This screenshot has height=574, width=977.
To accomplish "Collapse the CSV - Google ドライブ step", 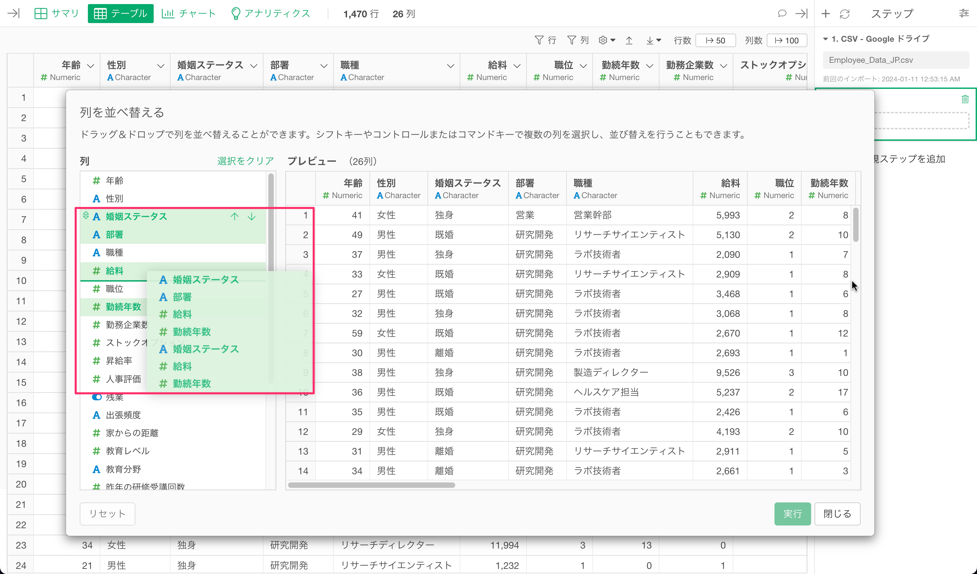I will click(825, 39).
